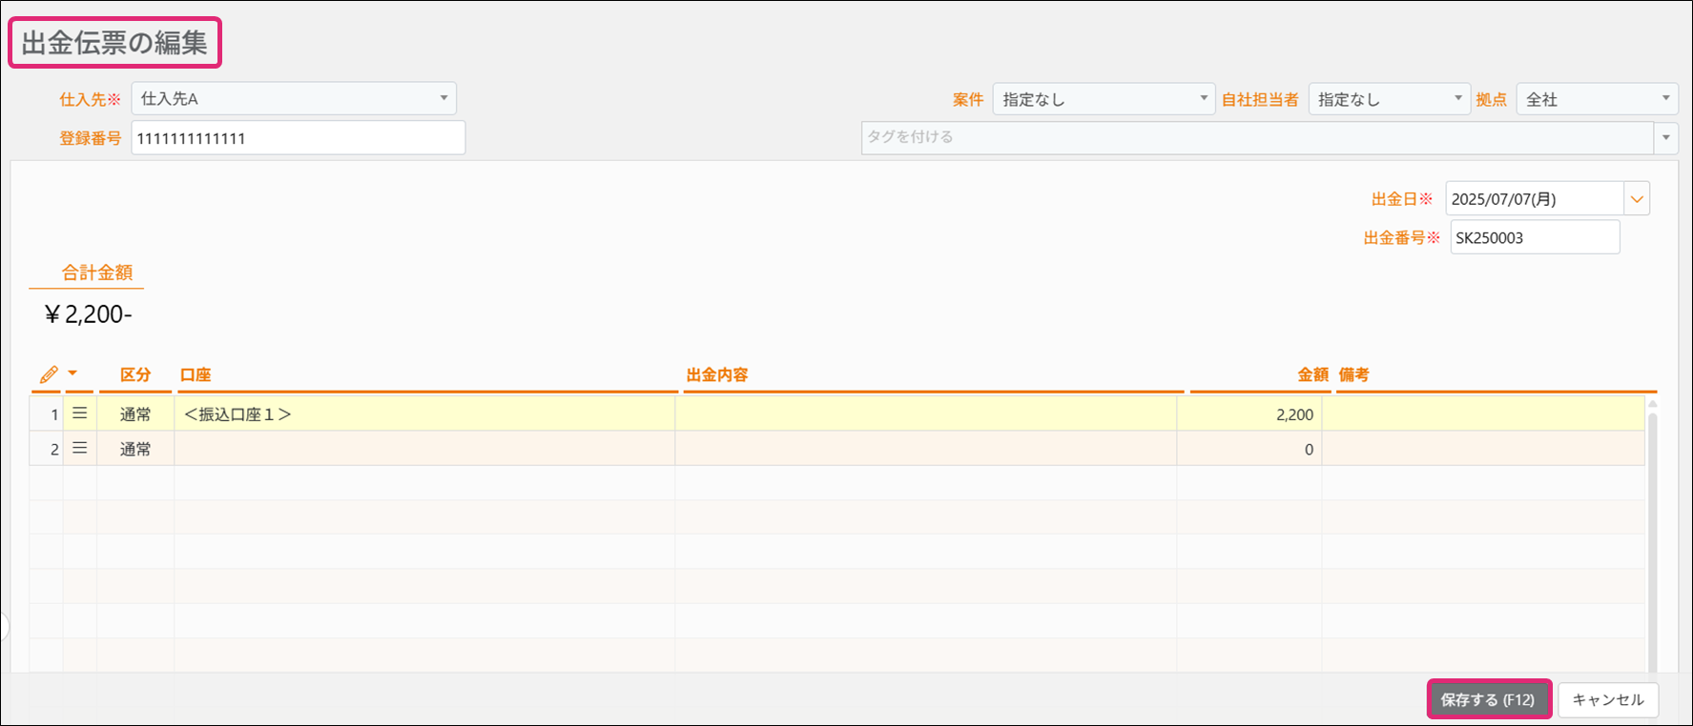1693x726 pixels.
Task: Click the 通常 category cell in row 2
Action: [x=135, y=449]
